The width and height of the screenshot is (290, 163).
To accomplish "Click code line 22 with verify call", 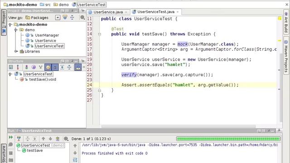I will [x=167, y=75].
